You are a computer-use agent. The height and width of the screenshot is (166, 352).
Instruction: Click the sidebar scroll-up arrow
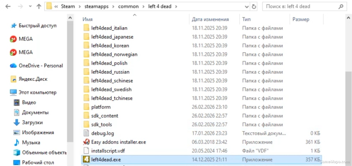coord(70,18)
